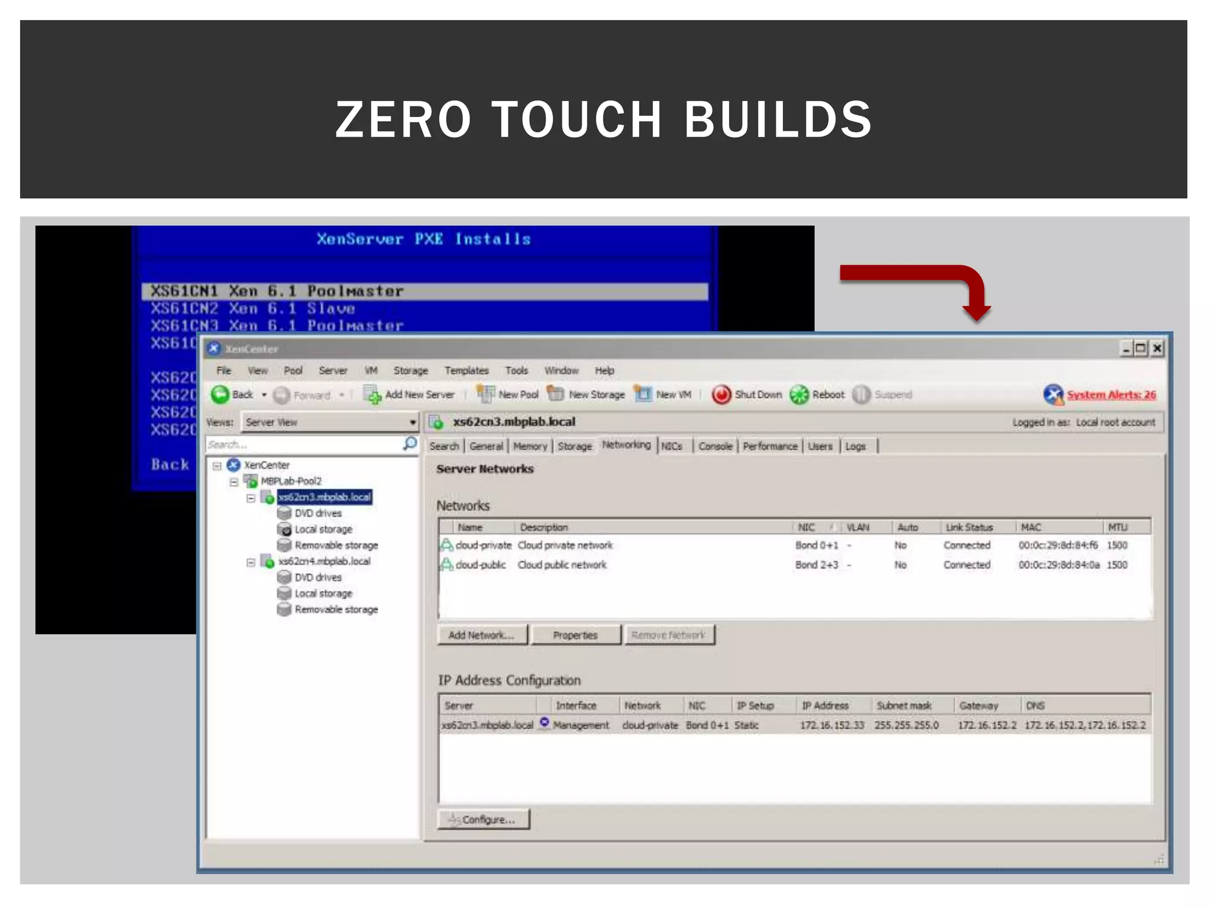
Task: Open the Templates menu
Action: pyautogui.click(x=467, y=371)
